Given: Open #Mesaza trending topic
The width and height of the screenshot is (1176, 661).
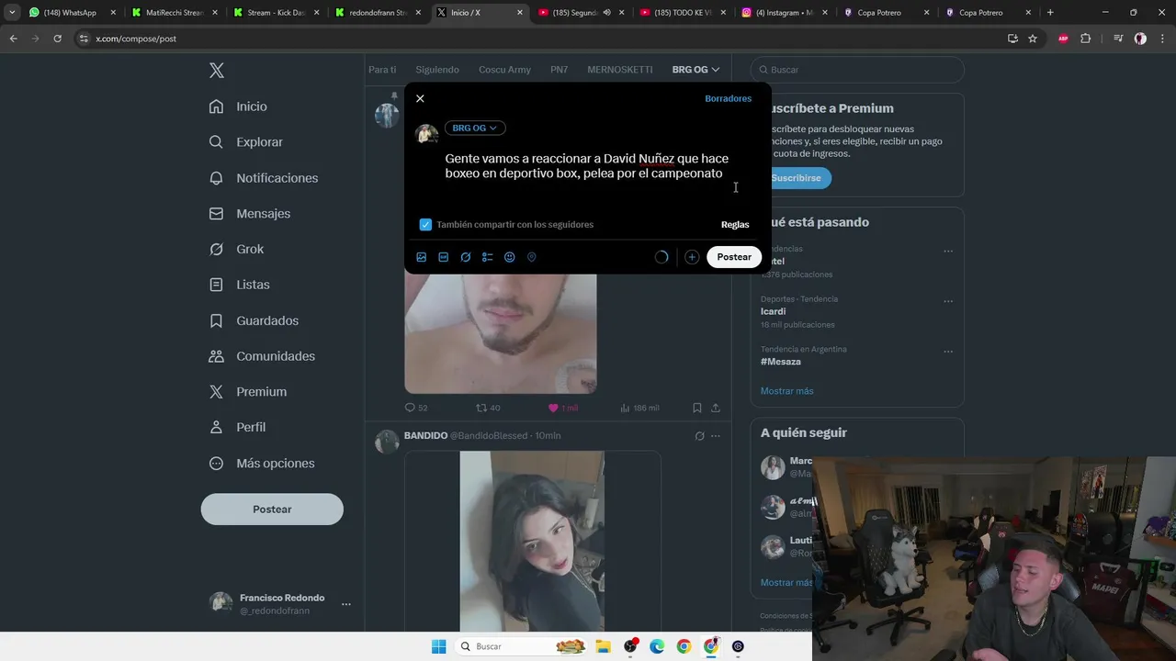Looking at the screenshot, I should click(781, 362).
